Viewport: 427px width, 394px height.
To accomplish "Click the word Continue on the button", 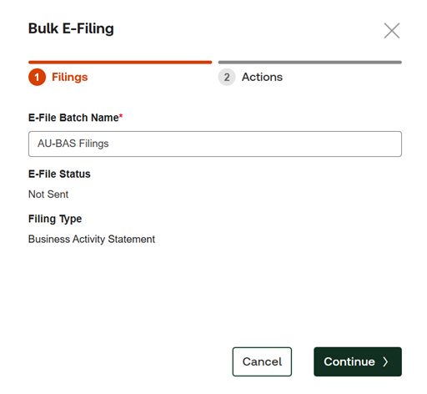I will 349,361.
